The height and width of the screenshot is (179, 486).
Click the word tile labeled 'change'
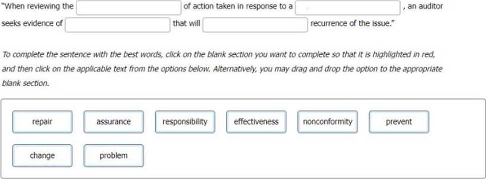coord(42,156)
